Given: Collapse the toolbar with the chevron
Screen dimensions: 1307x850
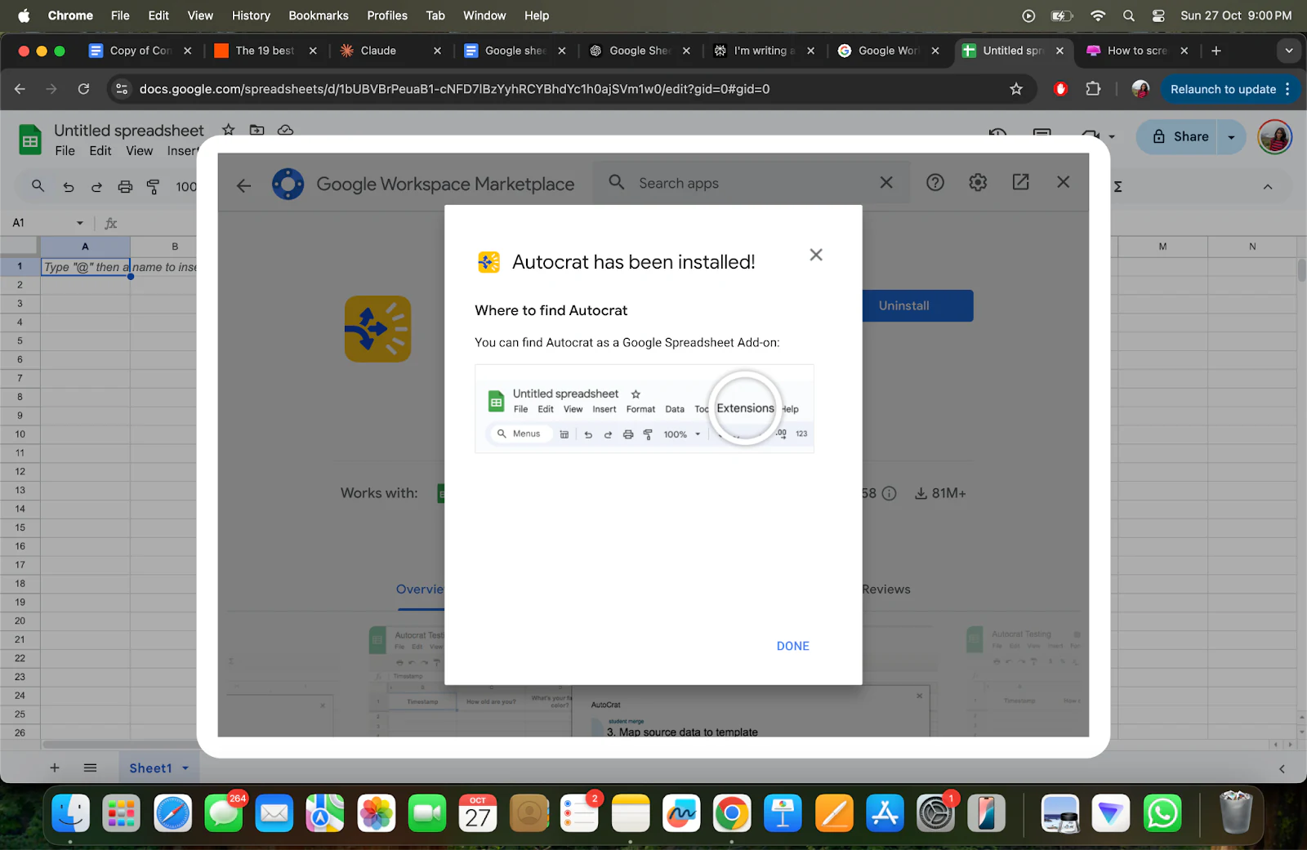Looking at the screenshot, I should 1268,187.
